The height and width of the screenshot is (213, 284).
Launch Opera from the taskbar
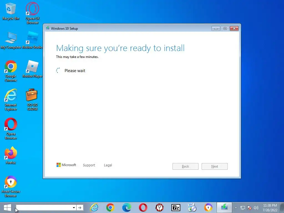point(143,207)
